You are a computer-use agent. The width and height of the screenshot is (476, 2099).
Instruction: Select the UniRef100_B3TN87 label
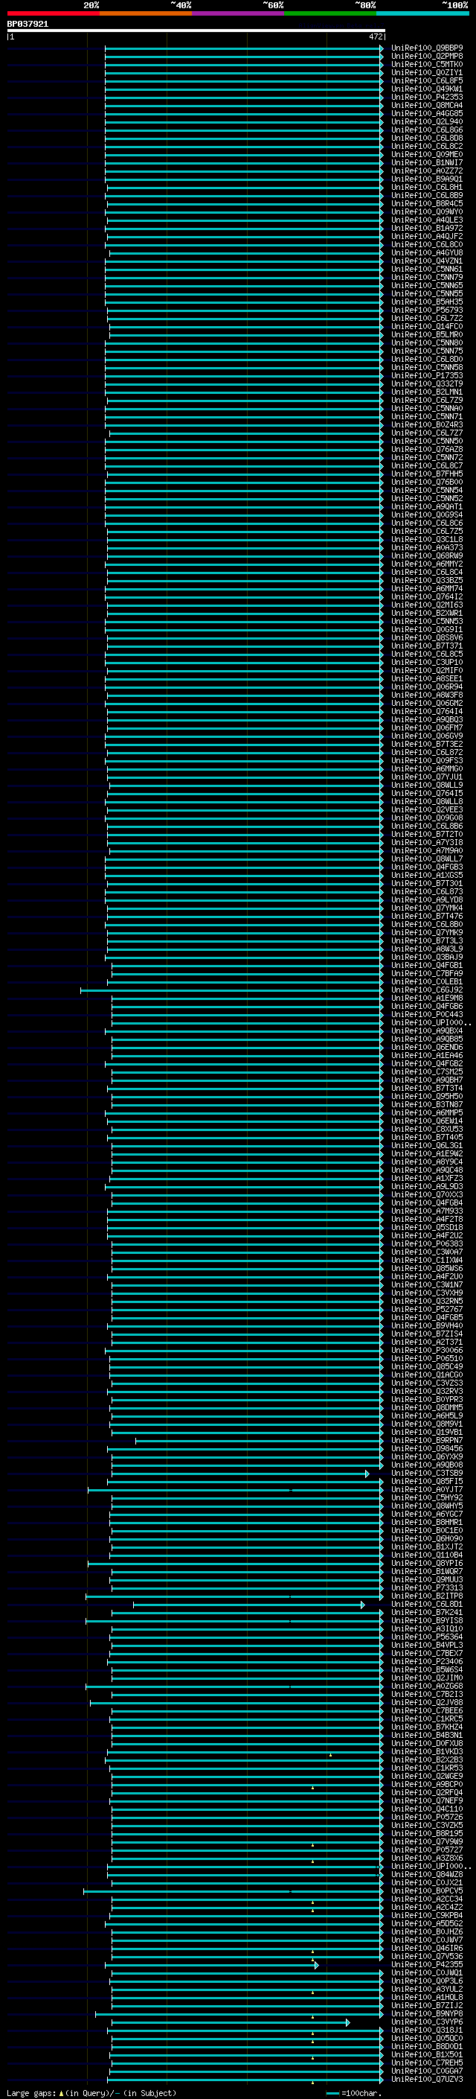(x=426, y=1105)
